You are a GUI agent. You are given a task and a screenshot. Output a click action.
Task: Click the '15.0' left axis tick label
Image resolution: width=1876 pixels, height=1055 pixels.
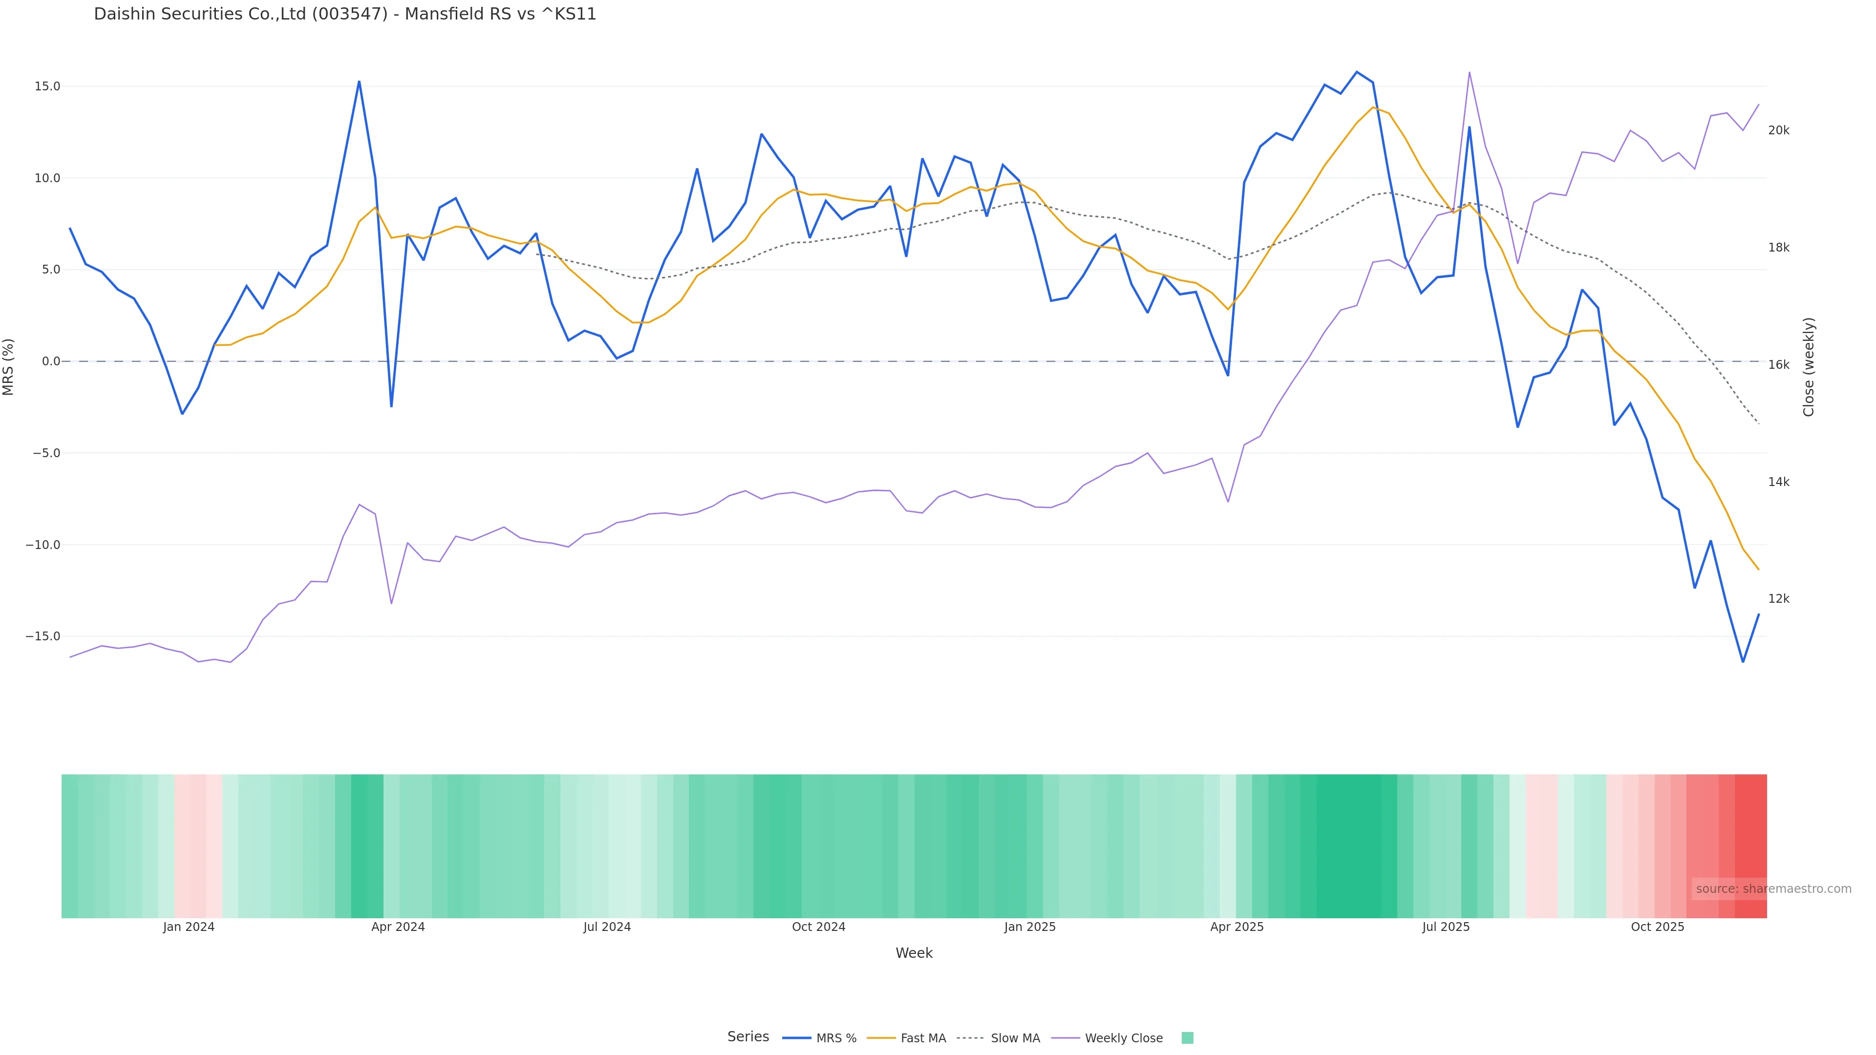point(47,86)
